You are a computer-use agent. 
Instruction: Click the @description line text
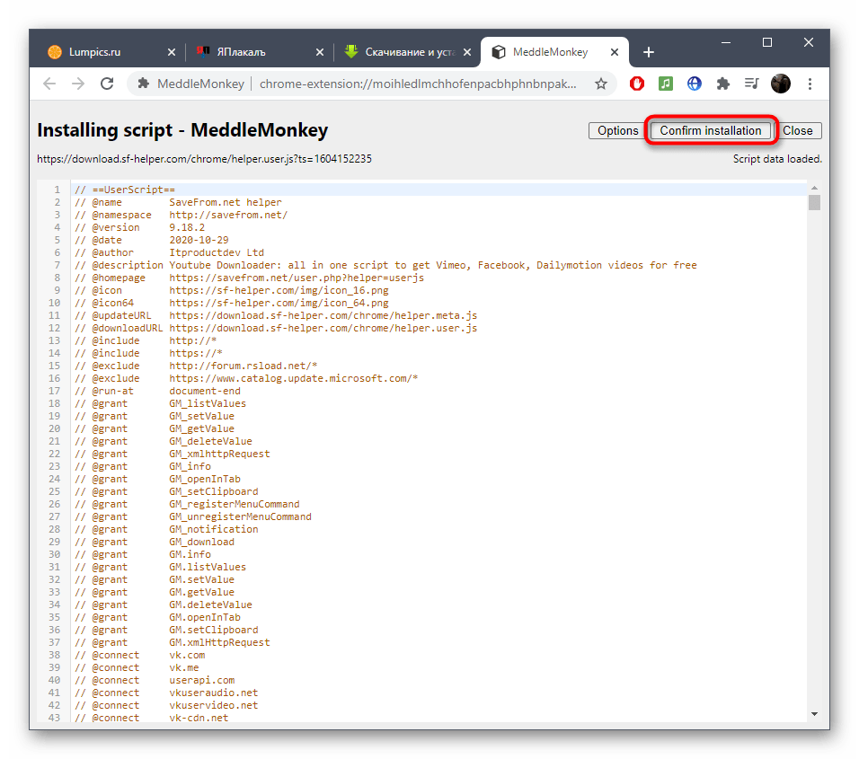point(385,265)
